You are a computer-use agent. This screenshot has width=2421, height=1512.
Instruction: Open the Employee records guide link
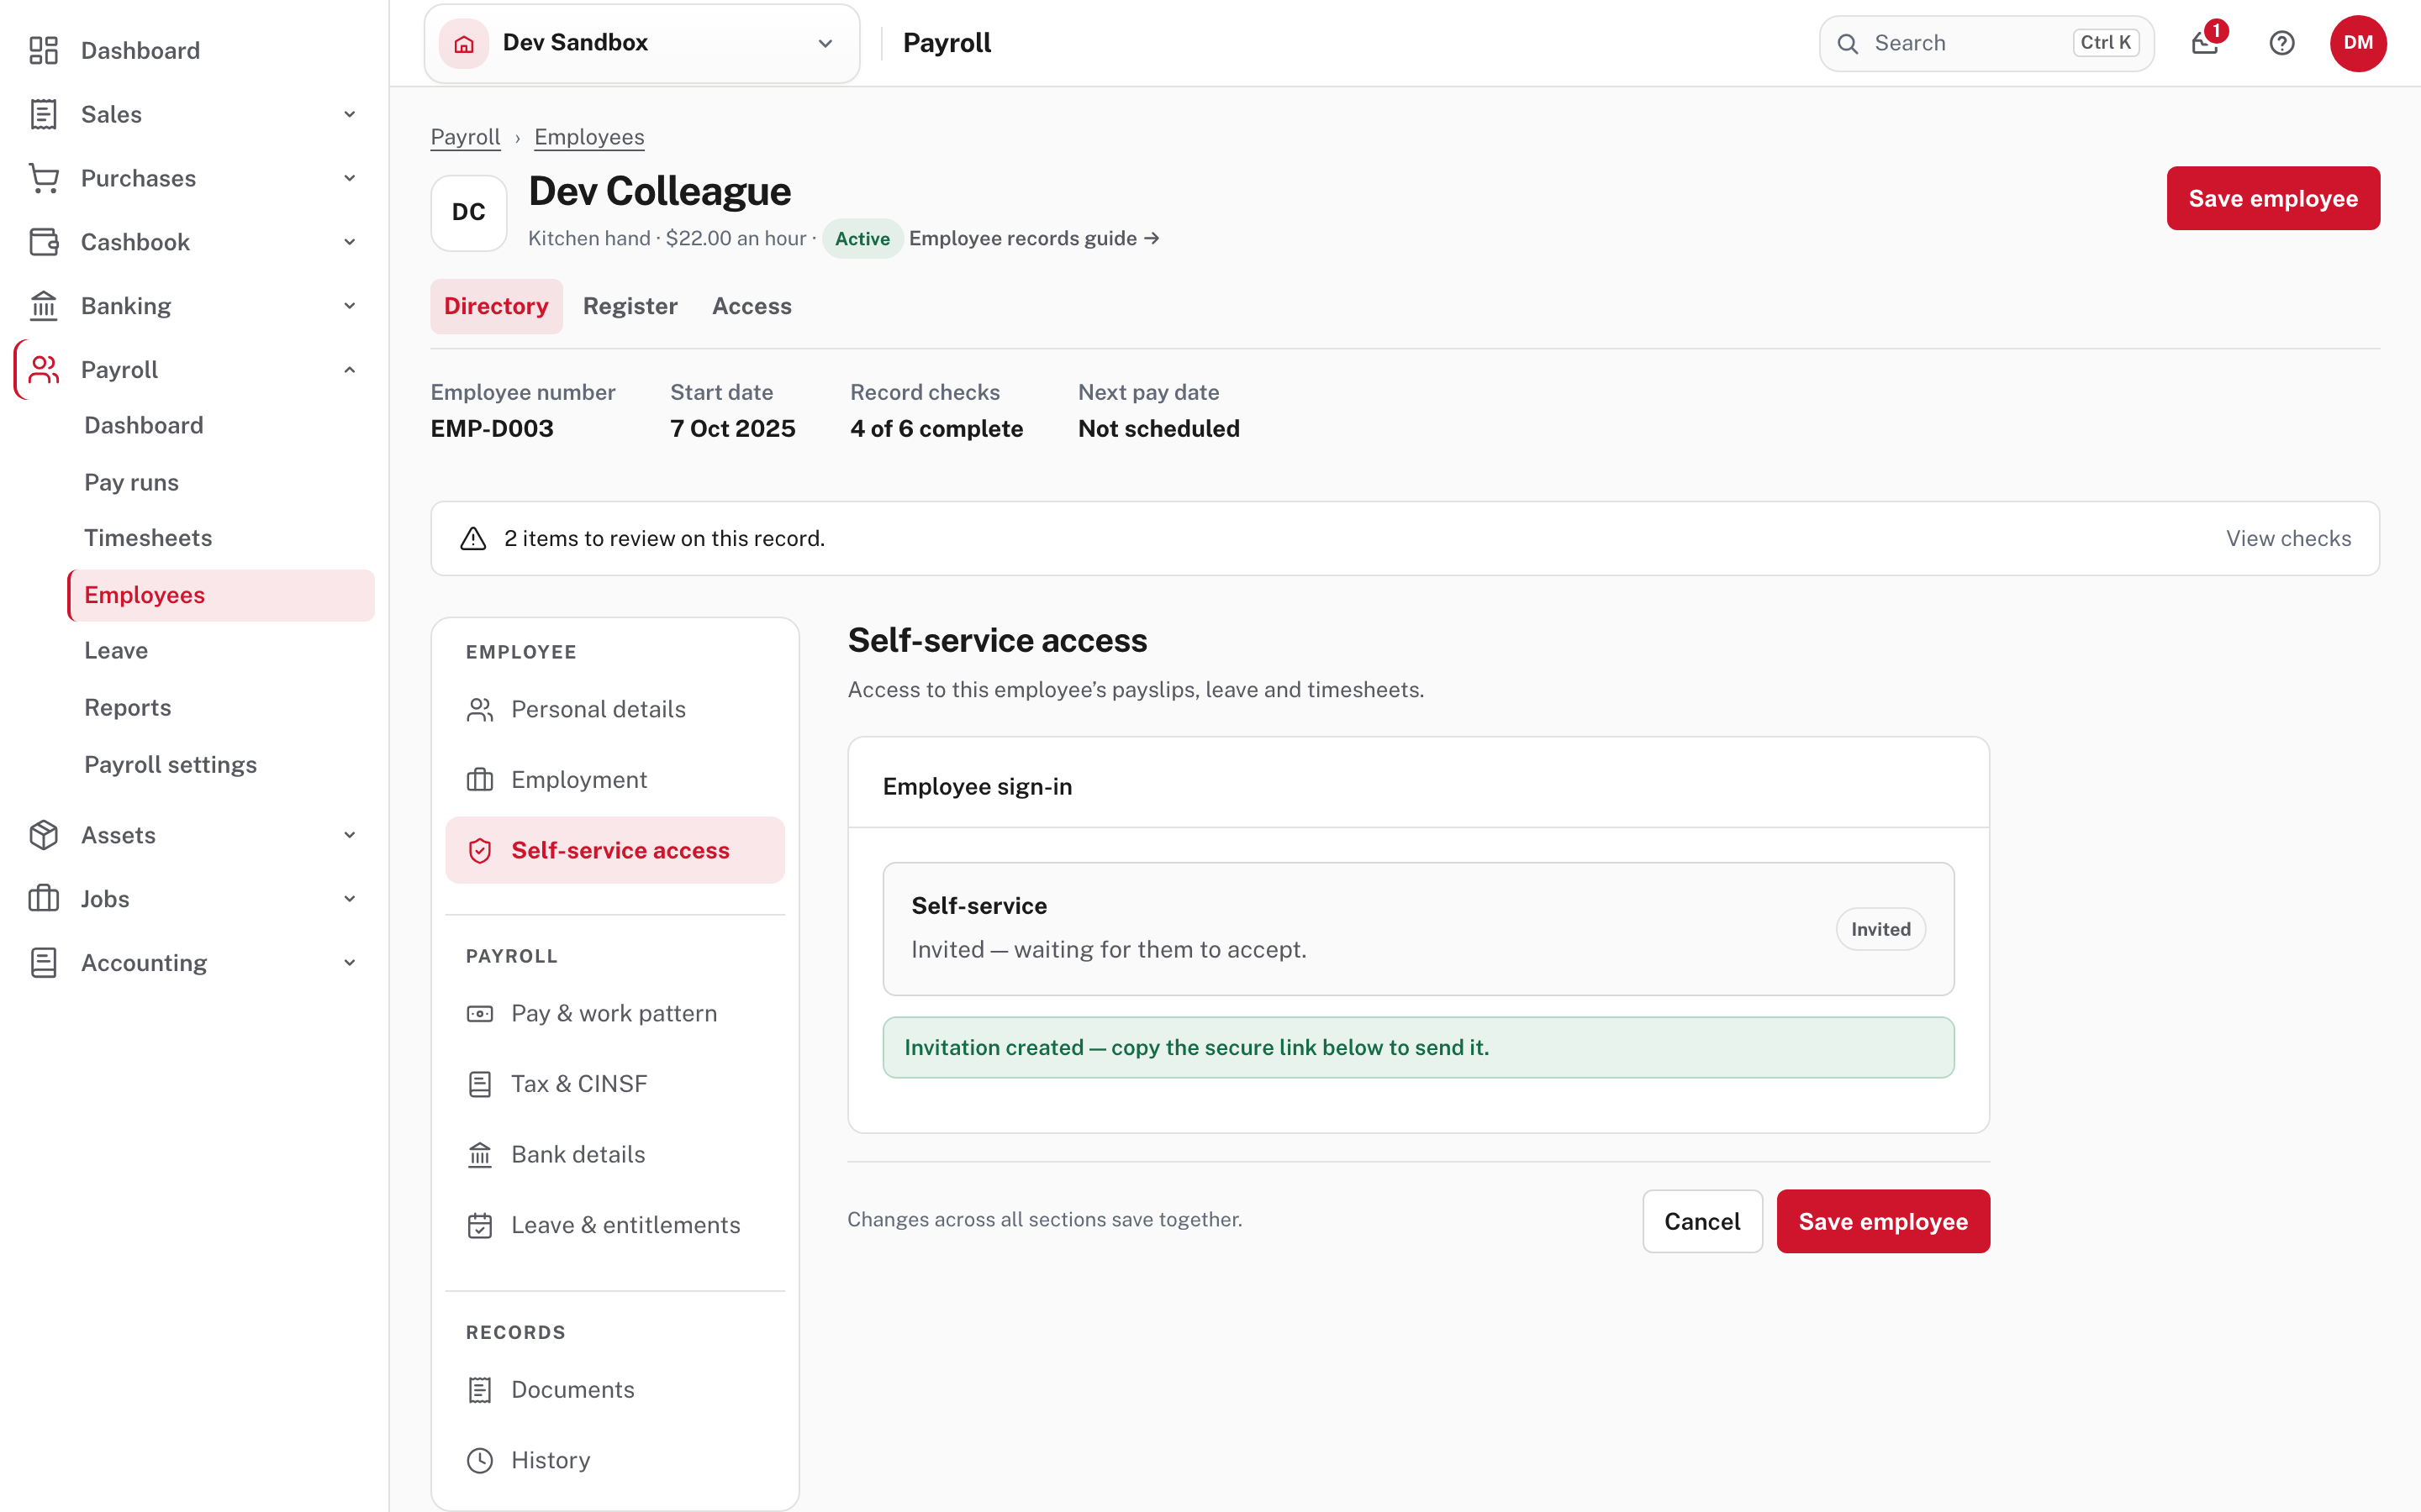pyautogui.click(x=1033, y=238)
